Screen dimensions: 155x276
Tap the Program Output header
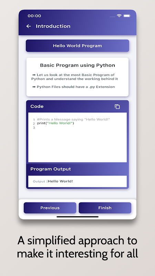pyautogui.click(x=51, y=169)
